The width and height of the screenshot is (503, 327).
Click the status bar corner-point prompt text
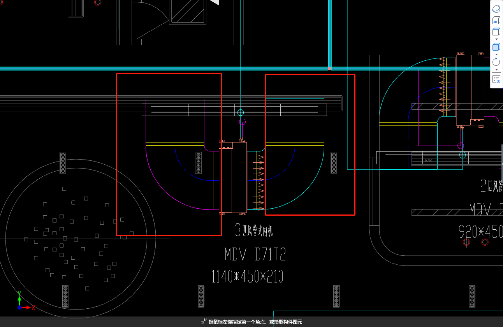click(x=255, y=322)
